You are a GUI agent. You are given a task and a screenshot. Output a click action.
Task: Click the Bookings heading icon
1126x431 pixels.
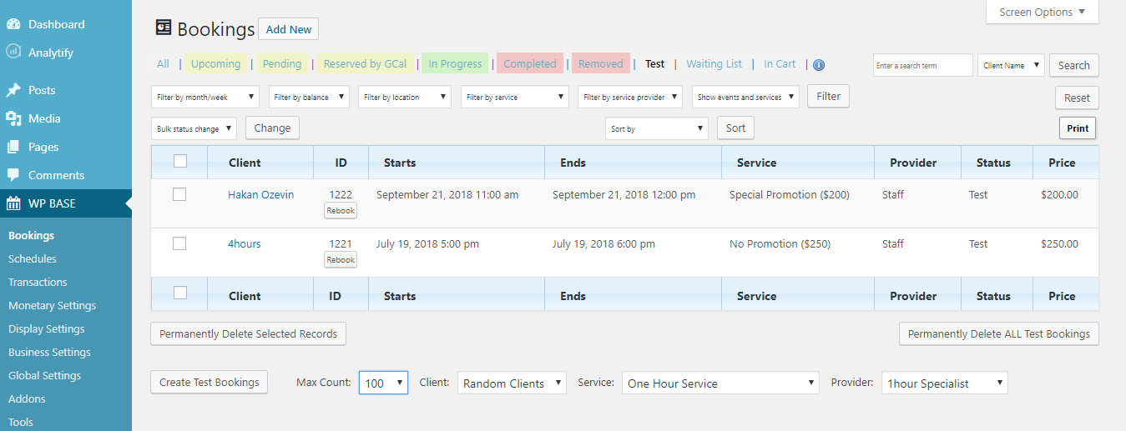[x=164, y=28]
